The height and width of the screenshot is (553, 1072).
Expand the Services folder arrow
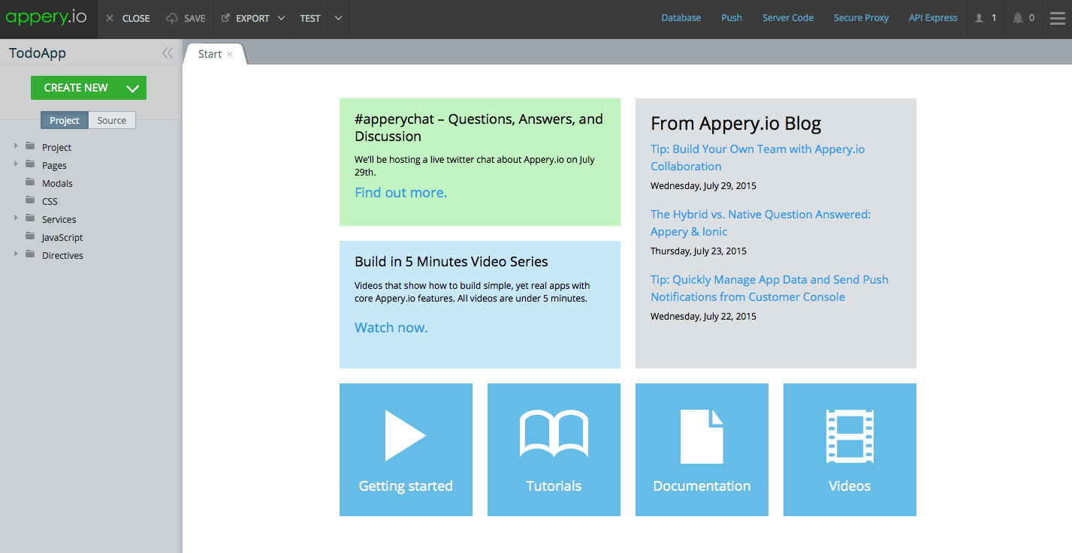(x=16, y=218)
